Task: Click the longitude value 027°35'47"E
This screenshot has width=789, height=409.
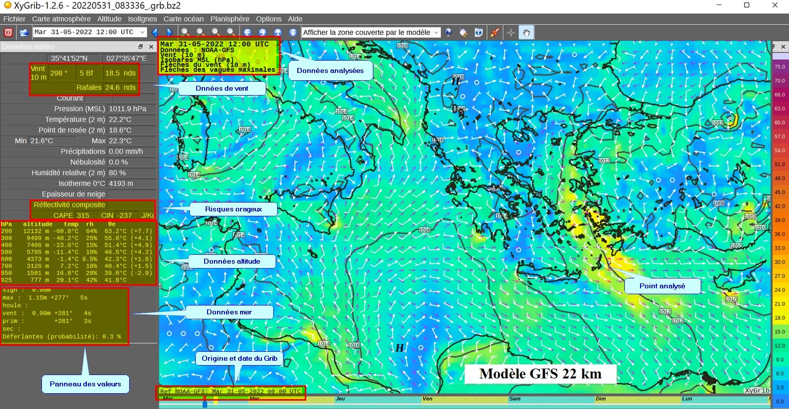Action: [126, 58]
